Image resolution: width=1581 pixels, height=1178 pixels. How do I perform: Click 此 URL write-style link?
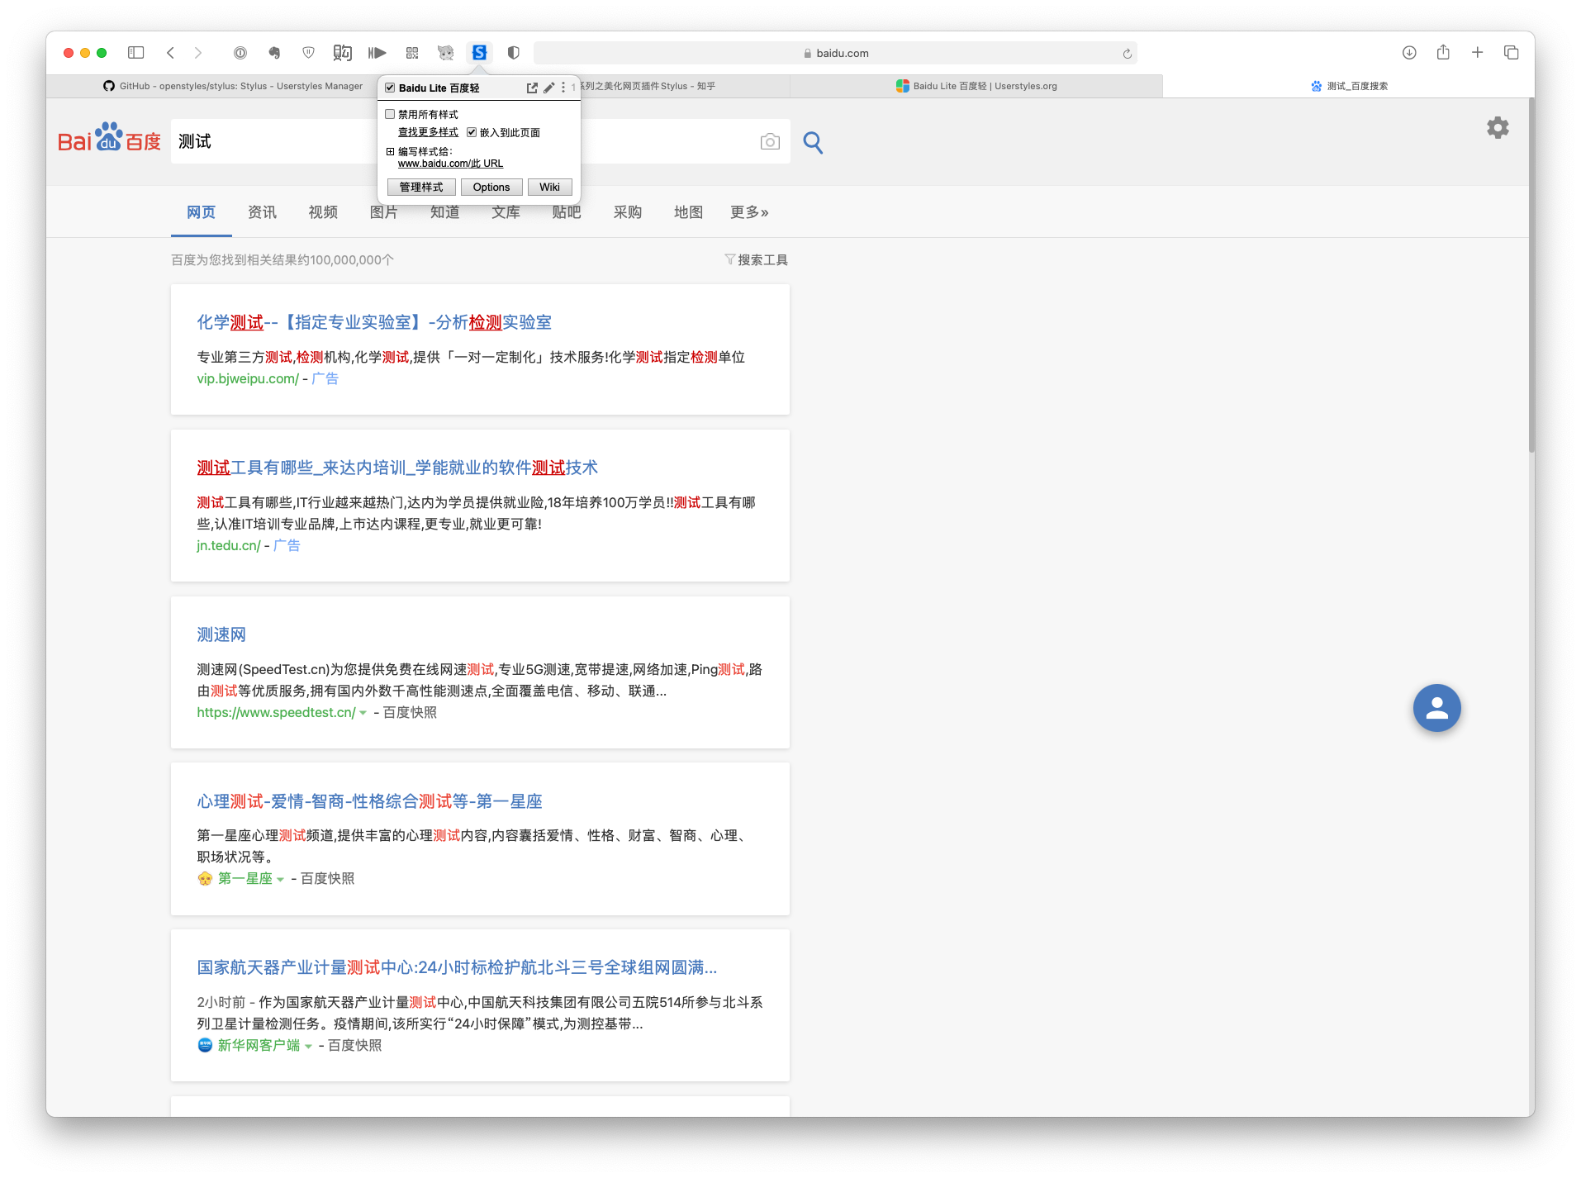487,164
